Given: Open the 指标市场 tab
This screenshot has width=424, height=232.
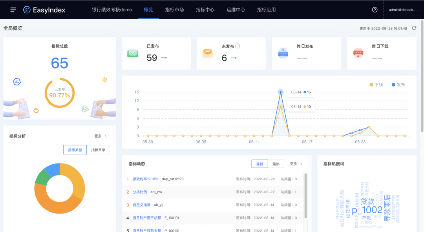Looking at the screenshot, I should click(174, 10).
